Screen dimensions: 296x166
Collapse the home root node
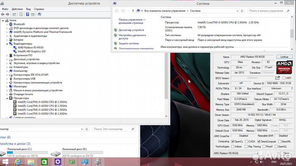[3, 21]
